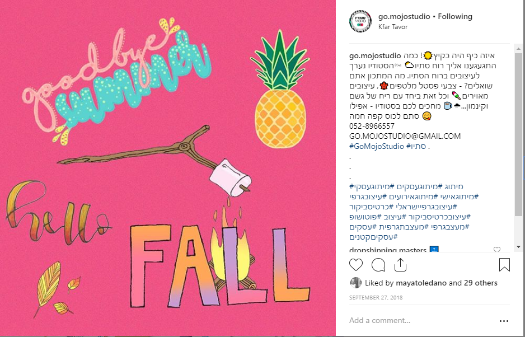Toggle the Following status button
The height and width of the screenshot is (337, 525).
(x=455, y=16)
